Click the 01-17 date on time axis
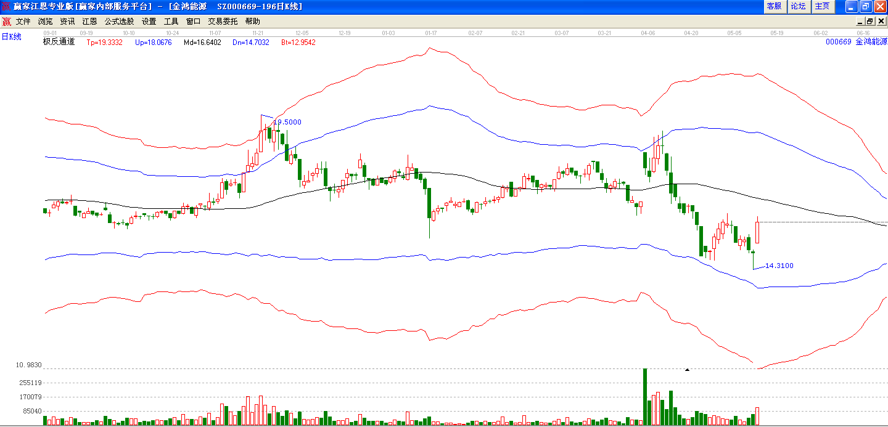 click(x=432, y=33)
